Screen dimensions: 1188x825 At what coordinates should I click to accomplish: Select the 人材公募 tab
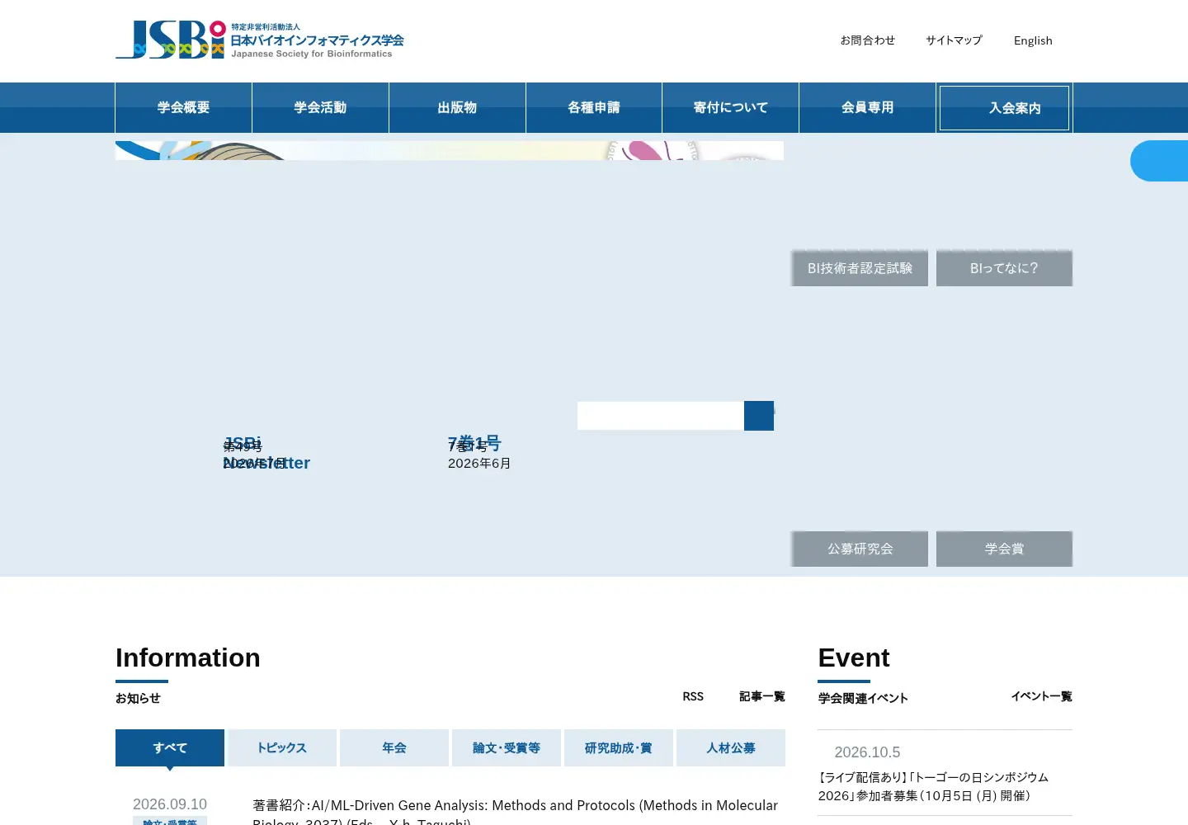(x=731, y=747)
